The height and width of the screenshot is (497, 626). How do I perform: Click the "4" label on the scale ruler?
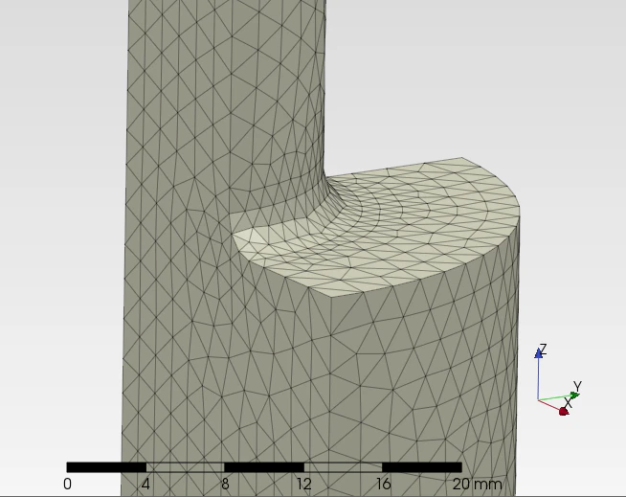tap(145, 485)
